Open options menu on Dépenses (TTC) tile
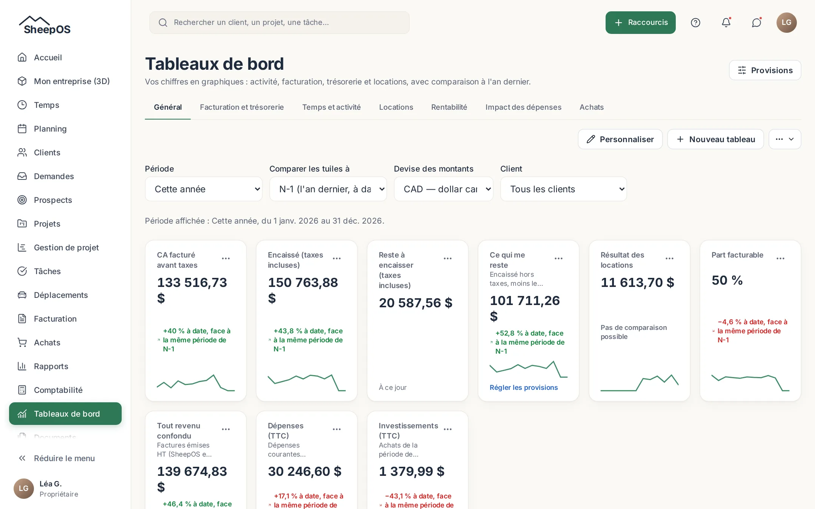 pos(337,429)
